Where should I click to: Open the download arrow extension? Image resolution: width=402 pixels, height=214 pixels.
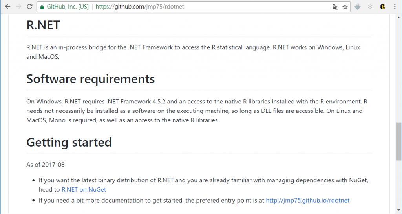coord(358,7)
